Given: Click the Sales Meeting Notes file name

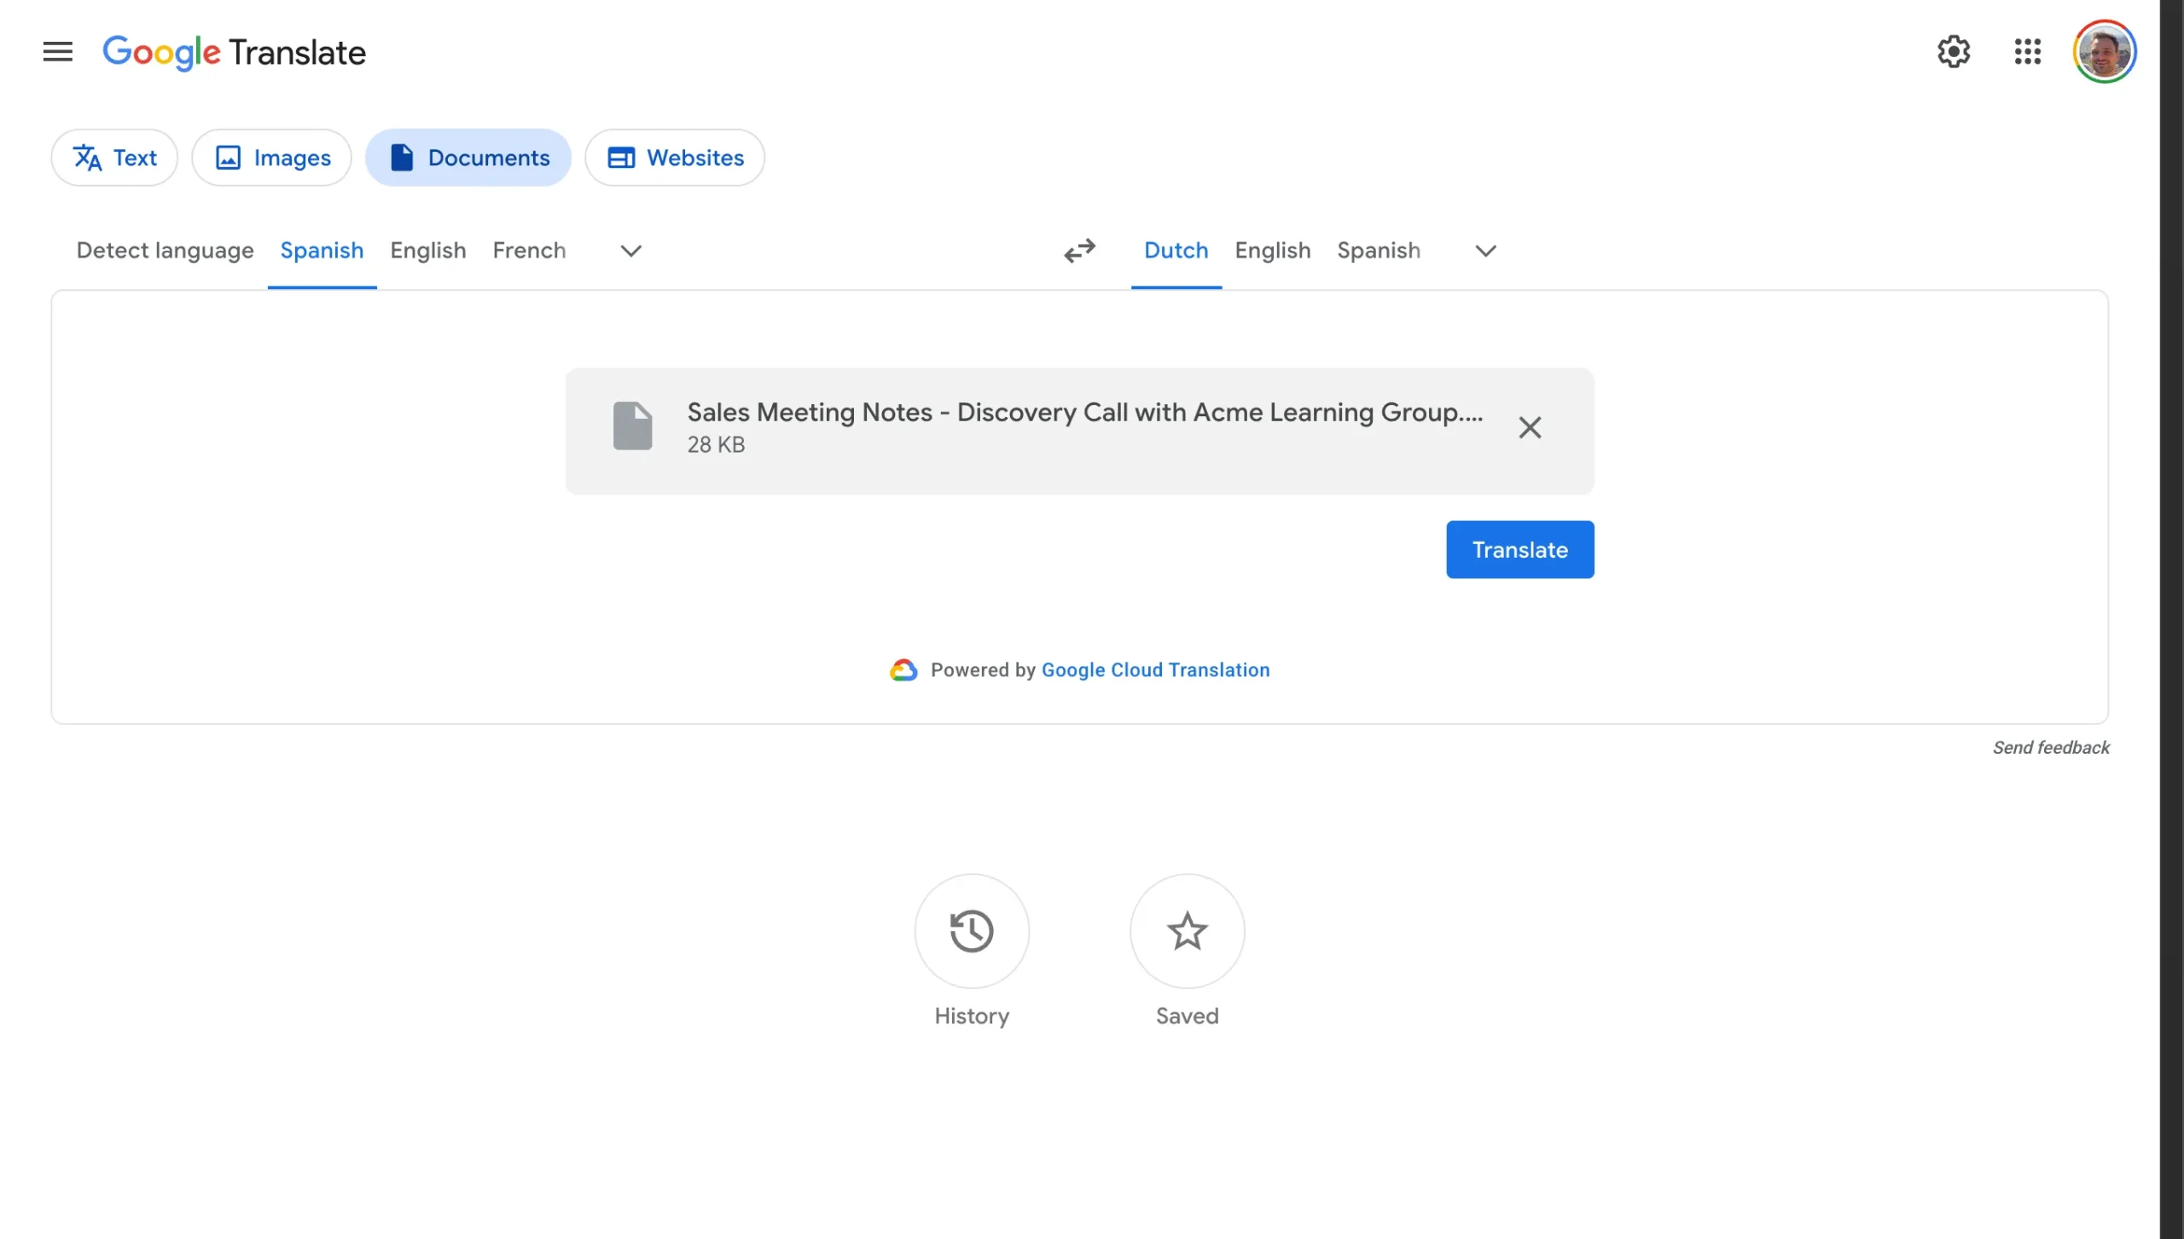Looking at the screenshot, I should 1084,413.
